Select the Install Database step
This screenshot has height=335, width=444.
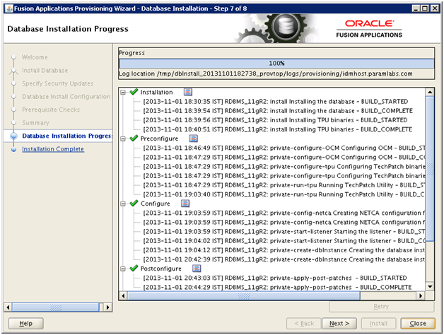tap(45, 70)
